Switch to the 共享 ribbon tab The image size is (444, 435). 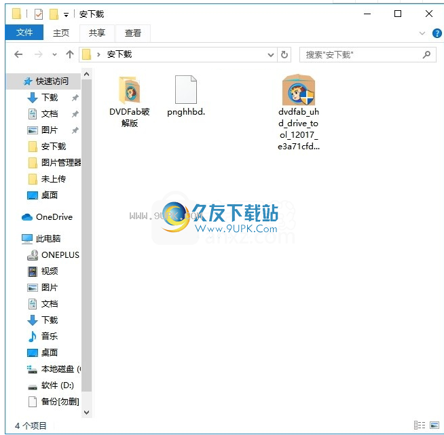point(97,33)
